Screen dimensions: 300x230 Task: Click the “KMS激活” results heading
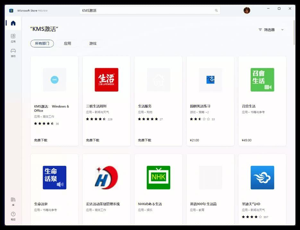click(44, 29)
